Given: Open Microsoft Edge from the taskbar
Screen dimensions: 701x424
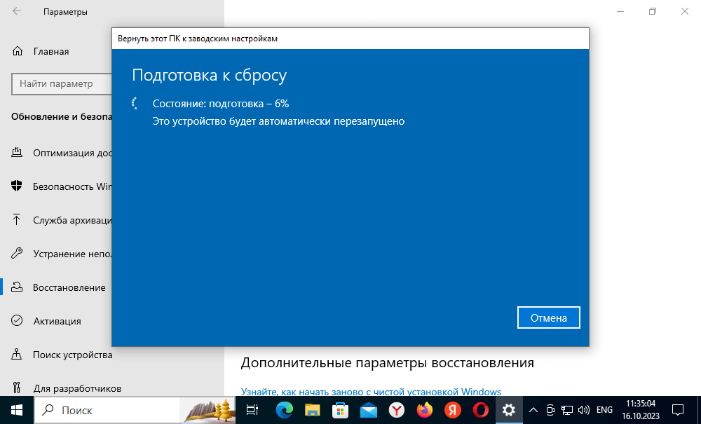Looking at the screenshot, I should 284,409.
